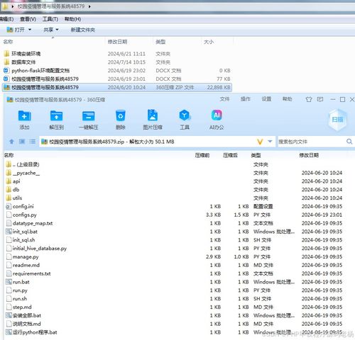Sort by 大小 column in Explorer

point(209,42)
